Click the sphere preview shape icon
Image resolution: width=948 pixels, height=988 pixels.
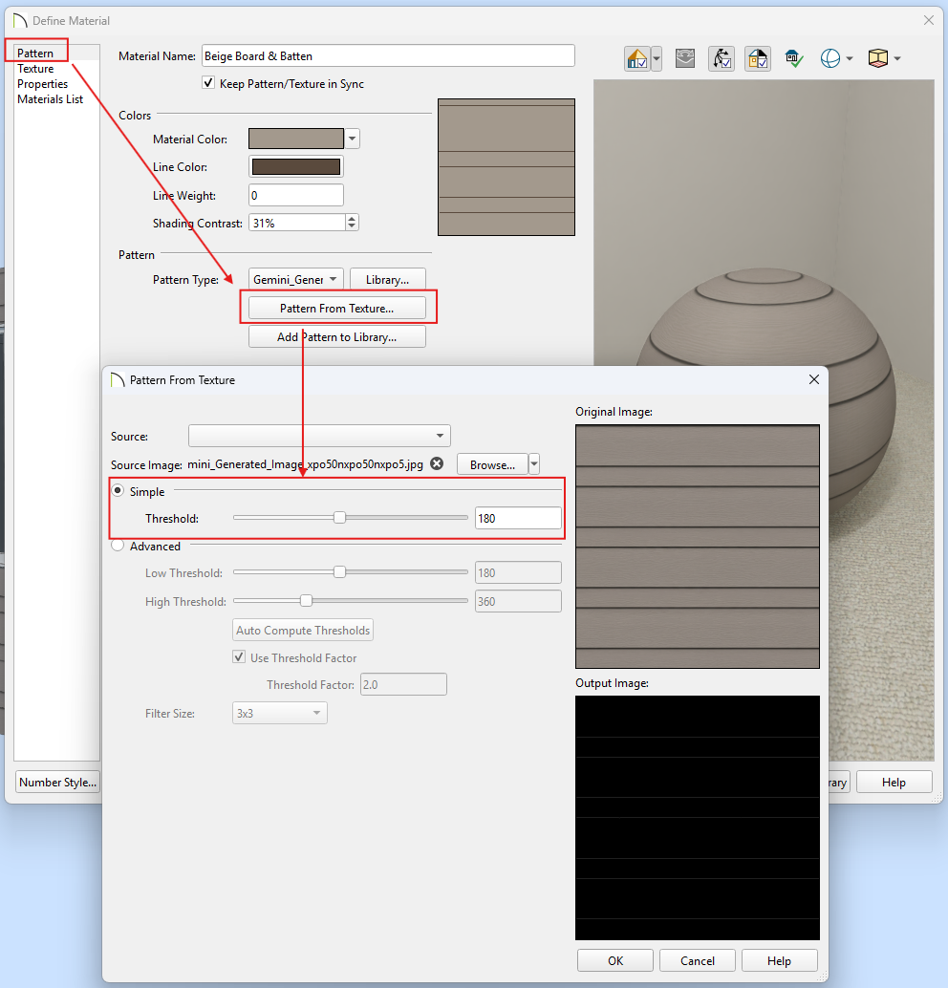click(830, 58)
